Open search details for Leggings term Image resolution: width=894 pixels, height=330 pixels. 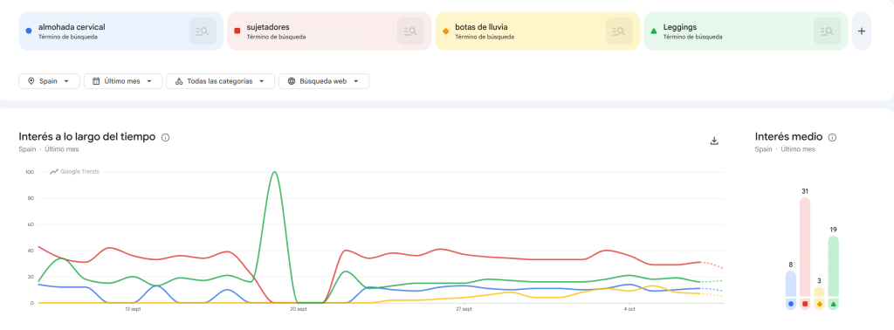pos(828,31)
